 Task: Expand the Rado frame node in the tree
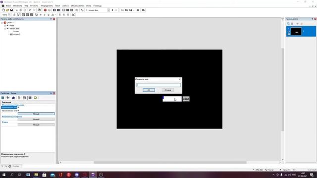(x=5, y=26)
